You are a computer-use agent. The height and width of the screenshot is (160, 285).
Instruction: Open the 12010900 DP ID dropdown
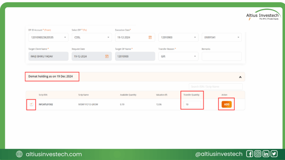tap(178, 37)
